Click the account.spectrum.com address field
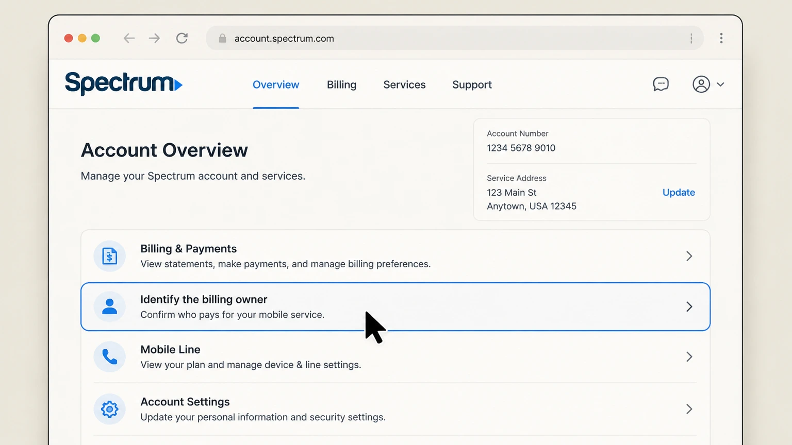The width and height of the screenshot is (792, 445). point(455,38)
